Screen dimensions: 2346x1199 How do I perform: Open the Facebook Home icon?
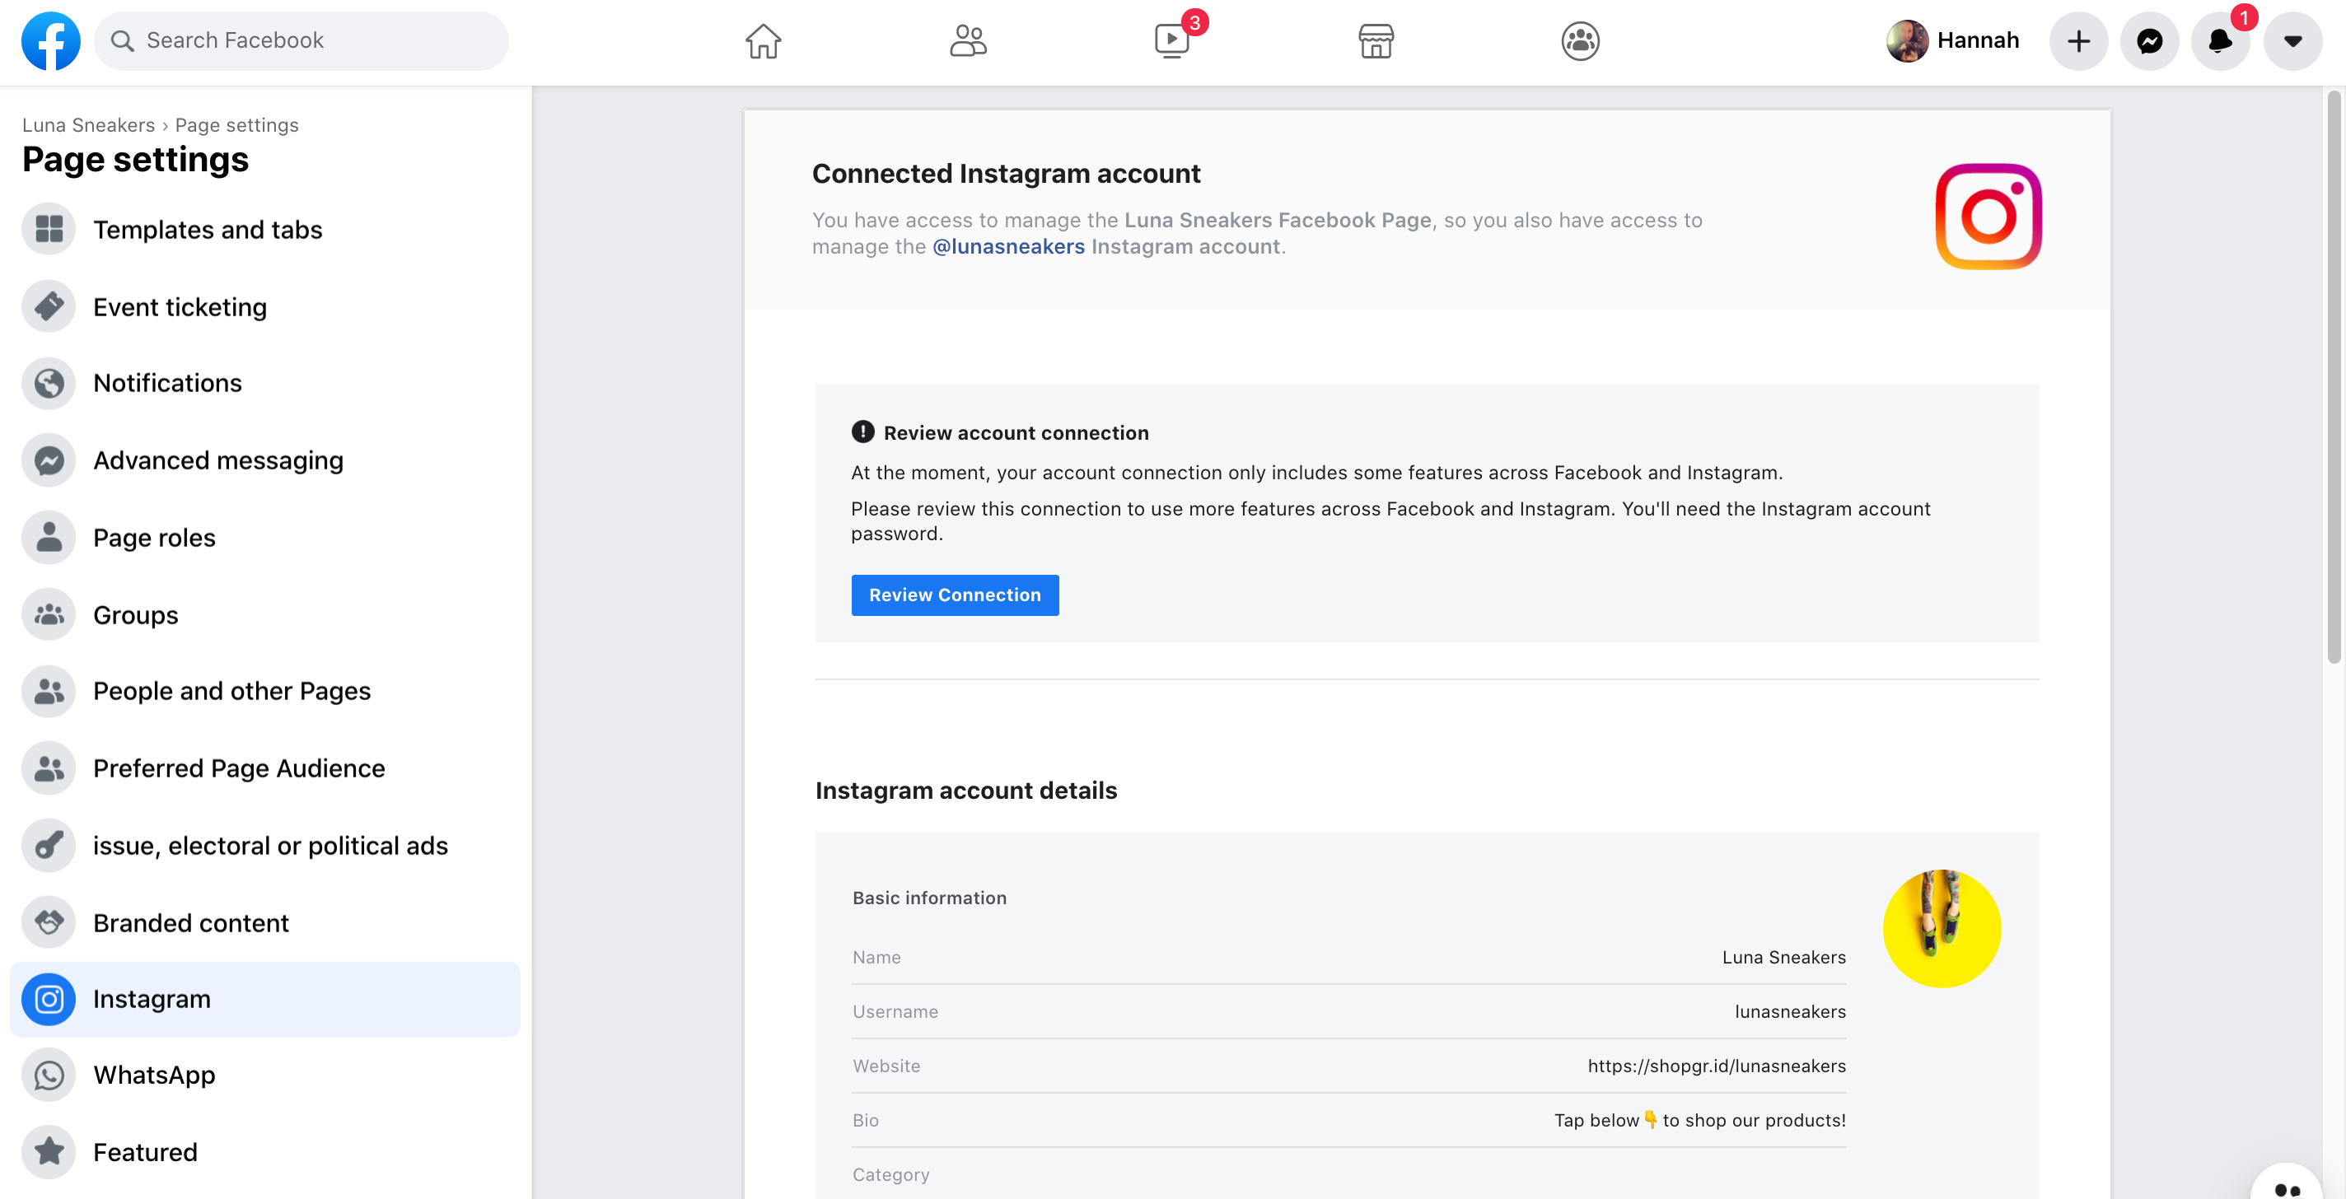click(762, 41)
